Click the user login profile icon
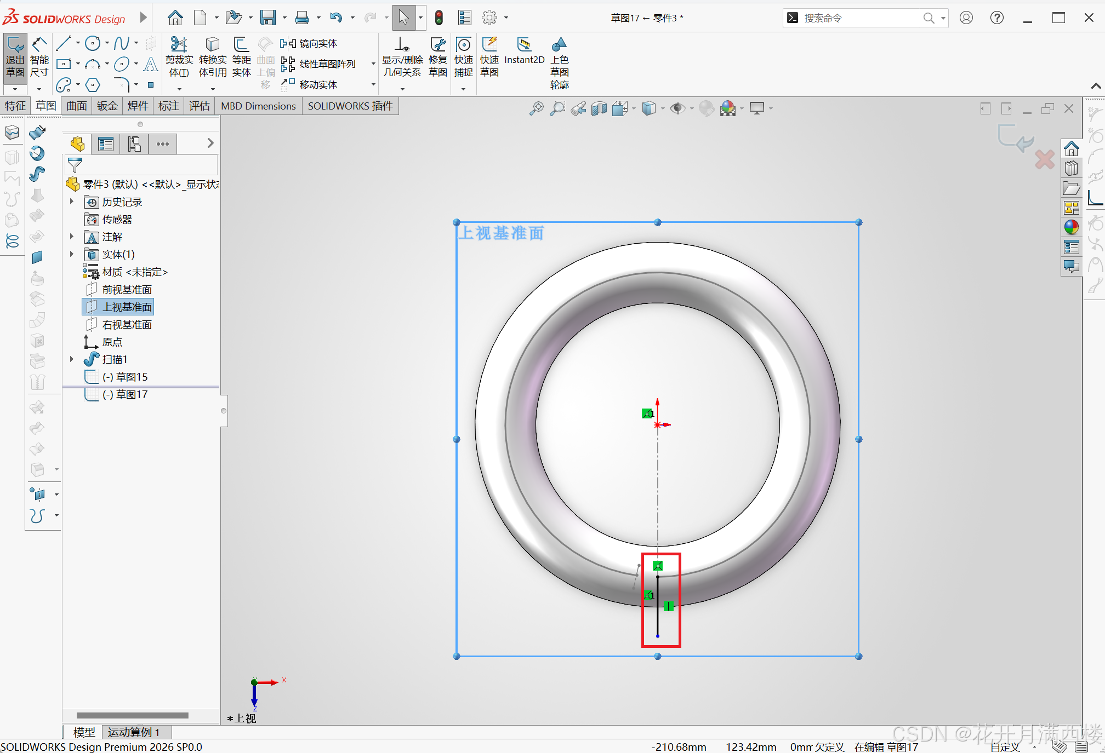This screenshot has width=1105, height=753. pyautogui.click(x=966, y=18)
